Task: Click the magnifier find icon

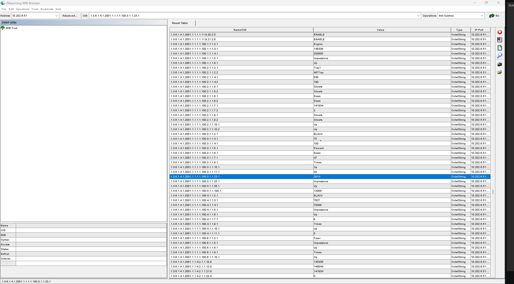Action: (500, 55)
